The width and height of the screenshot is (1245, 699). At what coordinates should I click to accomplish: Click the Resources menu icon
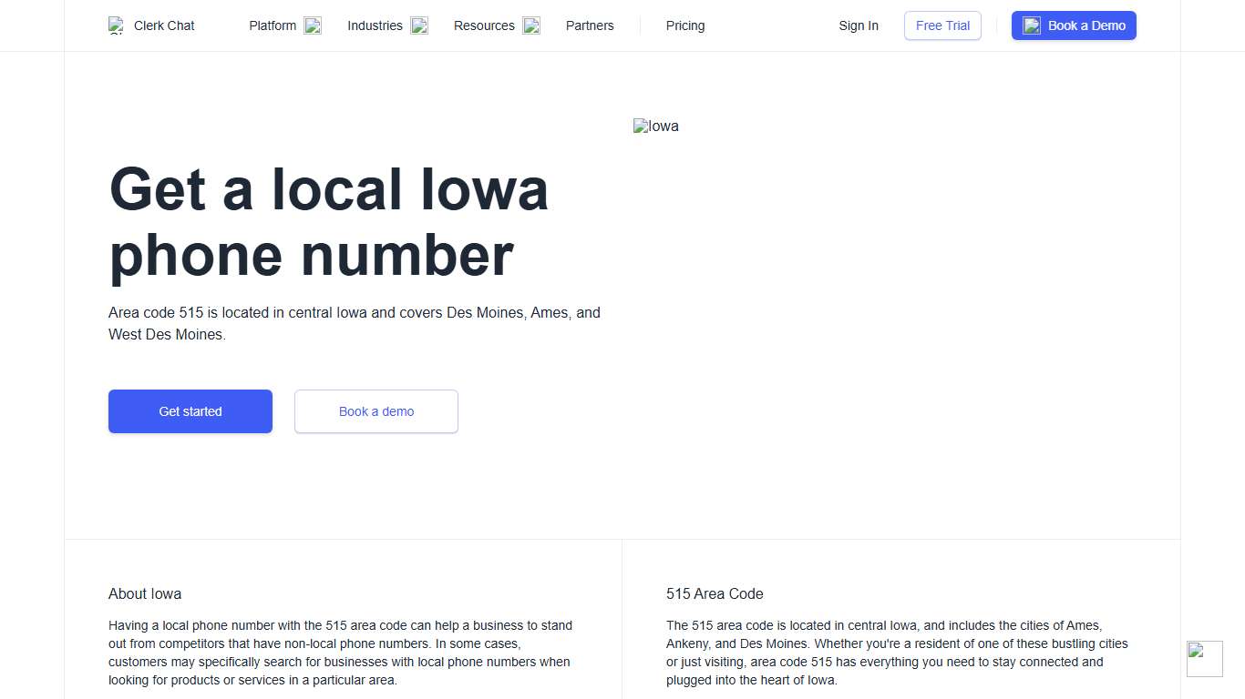pyautogui.click(x=530, y=25)
